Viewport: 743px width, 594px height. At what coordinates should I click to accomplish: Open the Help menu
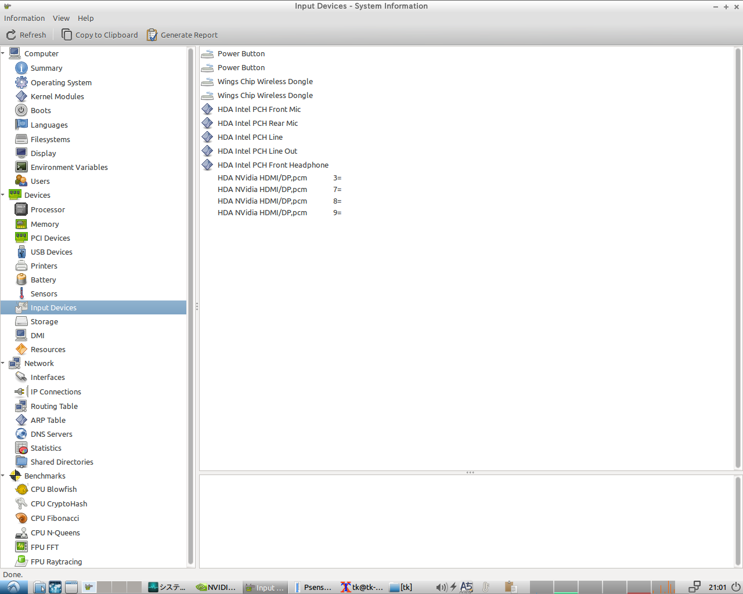pos(85,18)
